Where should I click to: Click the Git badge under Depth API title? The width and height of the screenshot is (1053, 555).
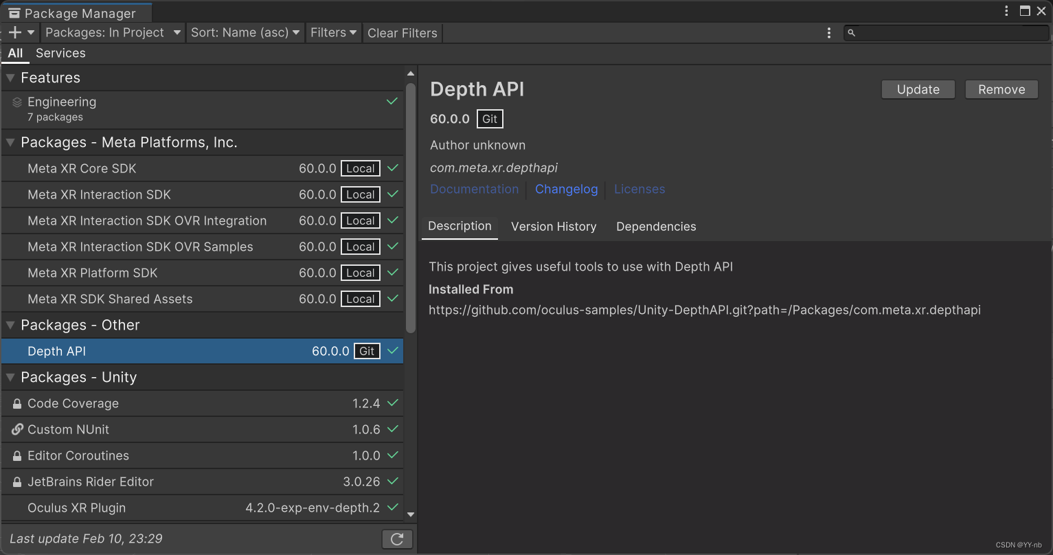[x=490, y=119]
